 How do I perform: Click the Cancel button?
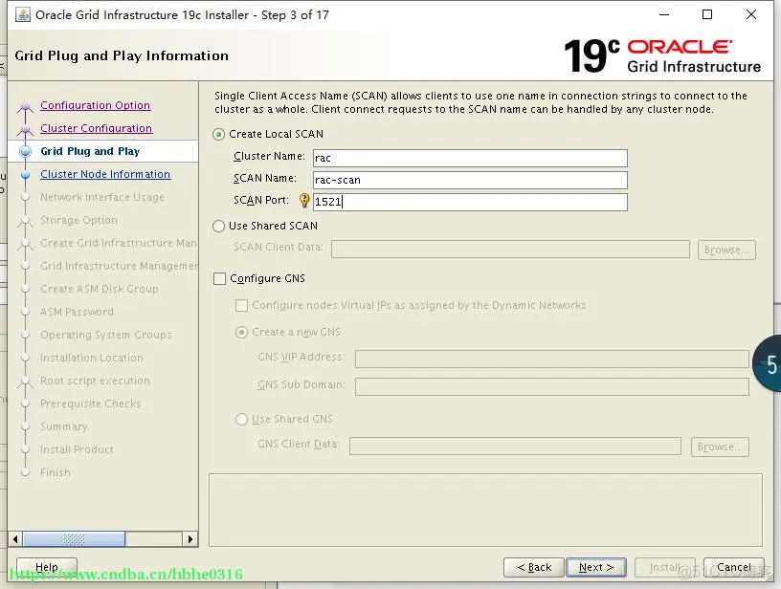[x=734, y=567]
